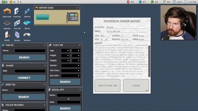Click CONNECT in the RootKit window

24,78
